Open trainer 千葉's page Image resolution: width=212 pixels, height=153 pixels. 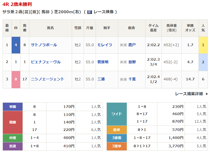coord(132,79)
